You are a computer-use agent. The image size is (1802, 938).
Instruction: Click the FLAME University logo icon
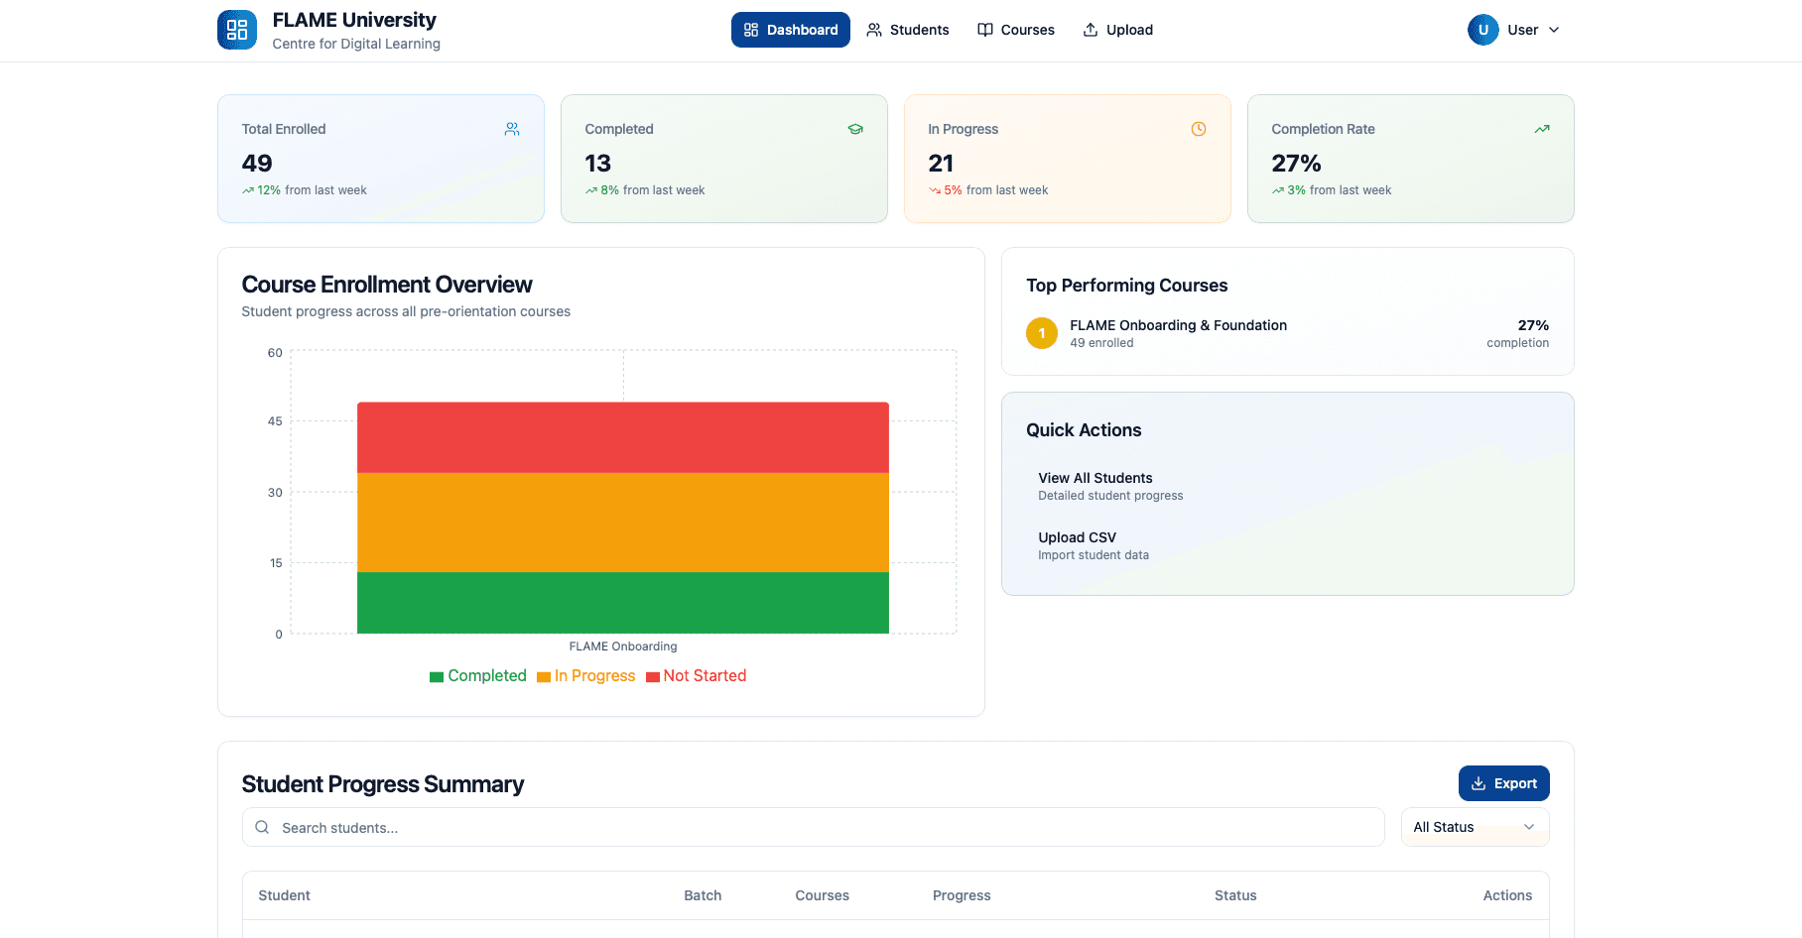tap(237, 30)
